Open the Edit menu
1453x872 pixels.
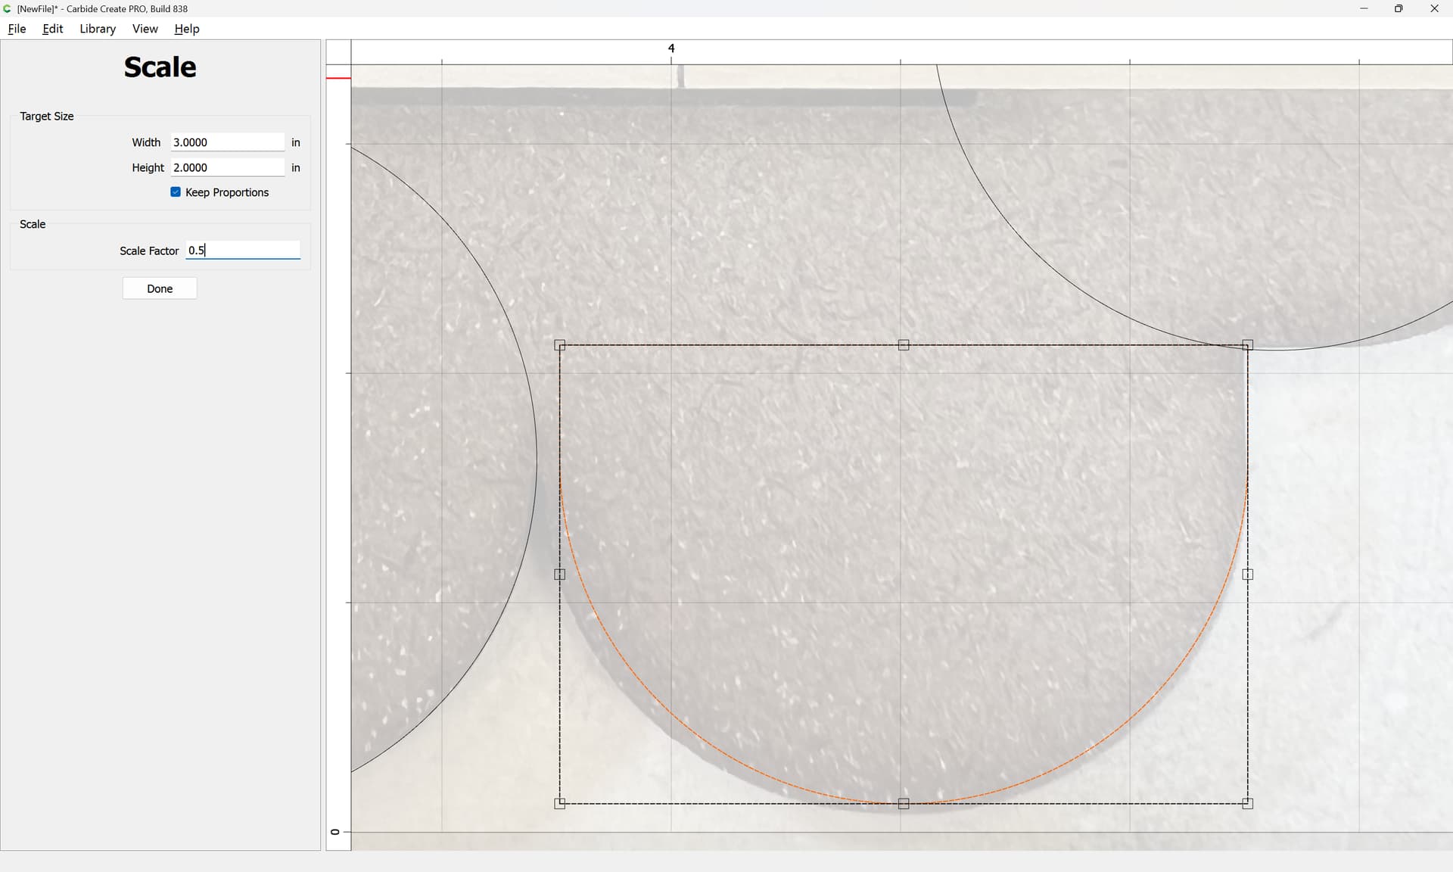(52, 29)
